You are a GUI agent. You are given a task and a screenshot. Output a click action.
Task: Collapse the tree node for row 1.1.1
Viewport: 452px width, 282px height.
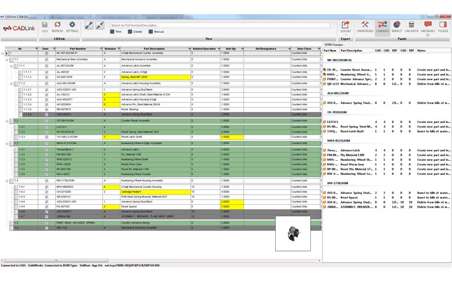pyautogui.click(x=11, y=66)
